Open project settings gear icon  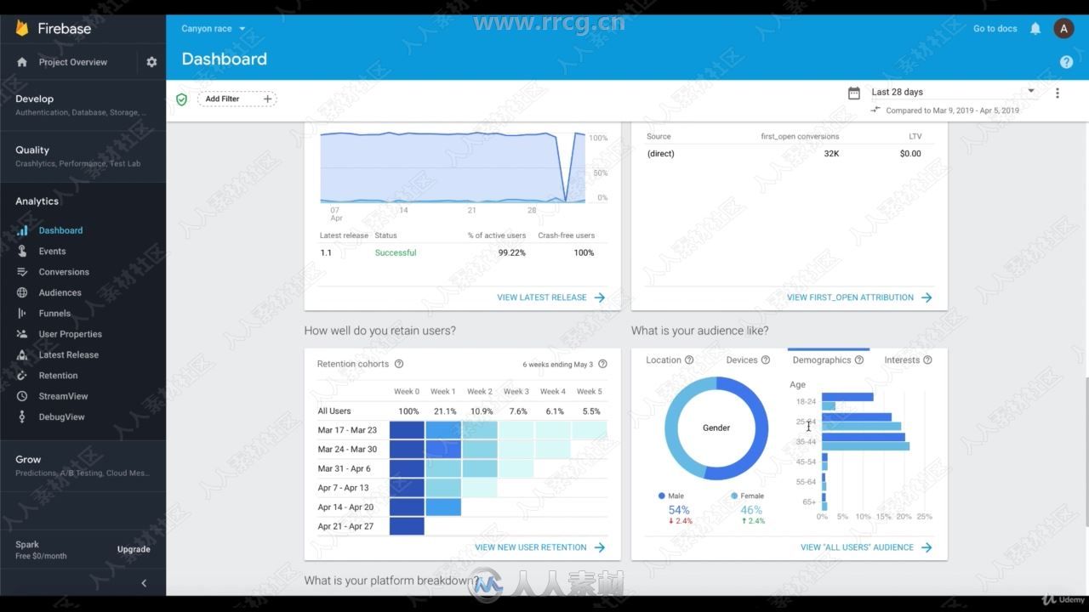[x=151, y=62]
